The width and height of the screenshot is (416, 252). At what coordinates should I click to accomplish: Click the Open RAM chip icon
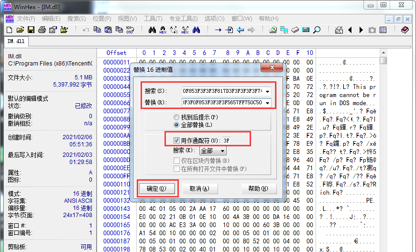tap(295, 30)
